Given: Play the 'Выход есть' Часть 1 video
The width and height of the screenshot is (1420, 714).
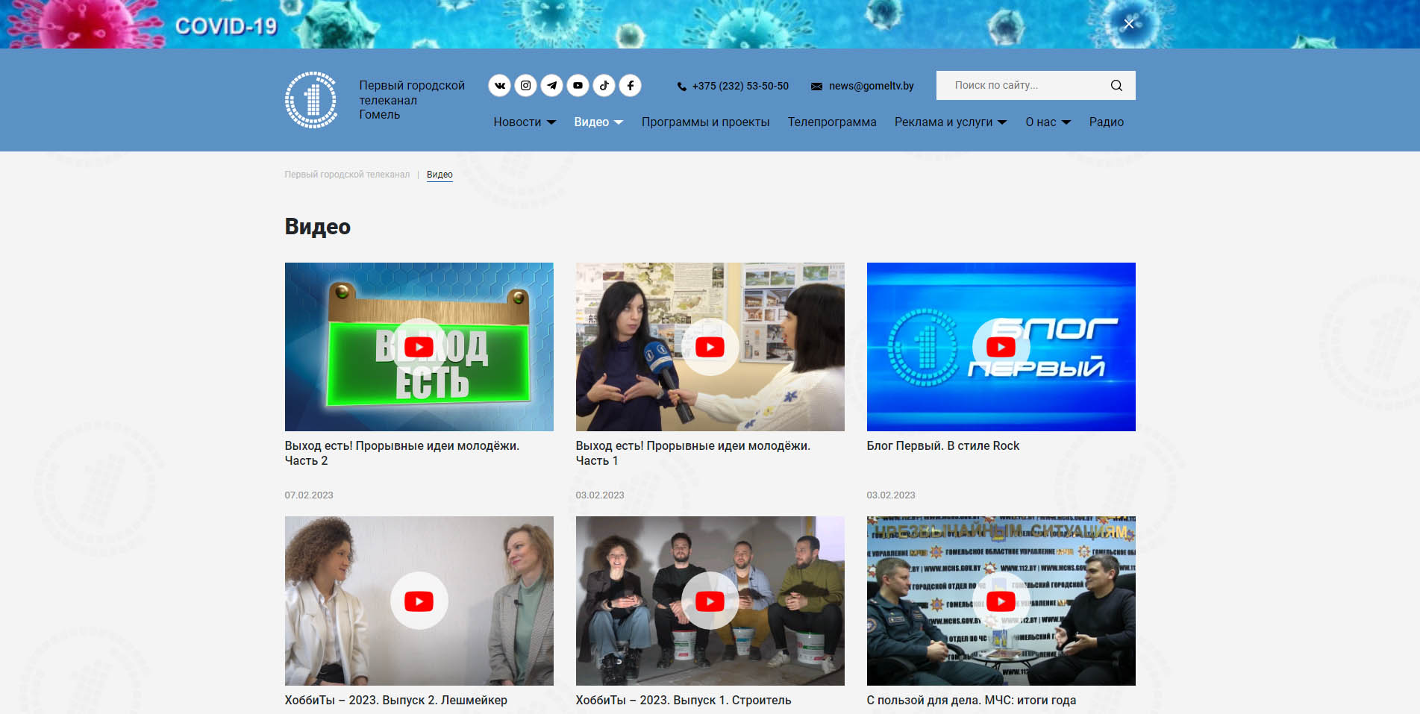Looking at the screenshot, I should pos(710,347).
